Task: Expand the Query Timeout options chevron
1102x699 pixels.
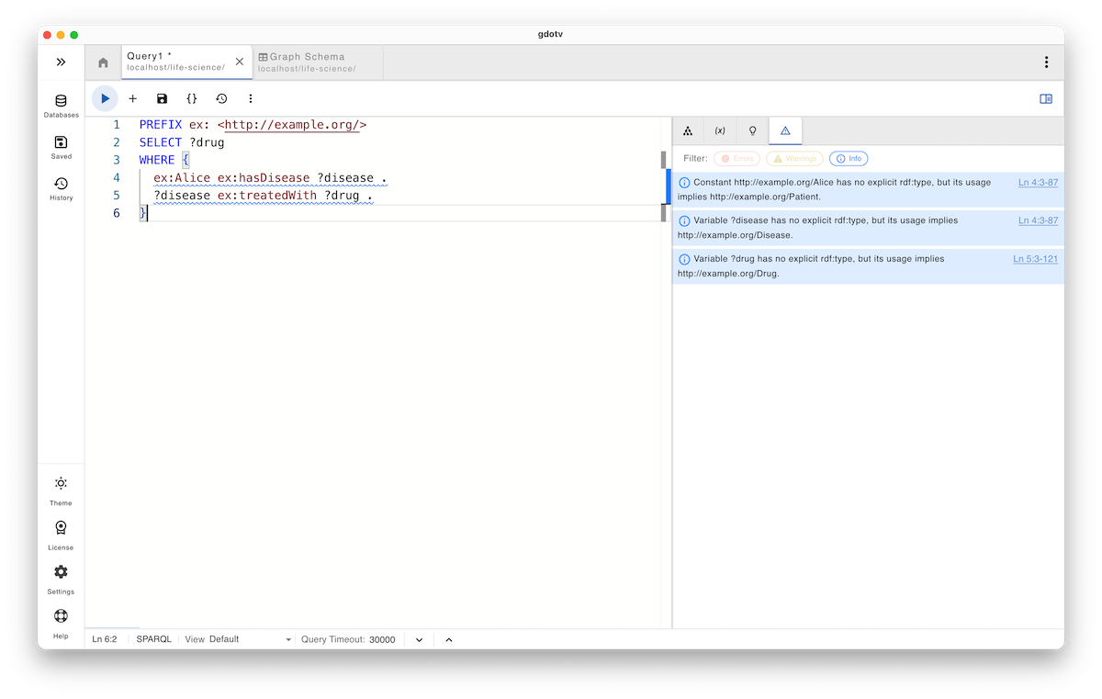Action: coord(419,638)
